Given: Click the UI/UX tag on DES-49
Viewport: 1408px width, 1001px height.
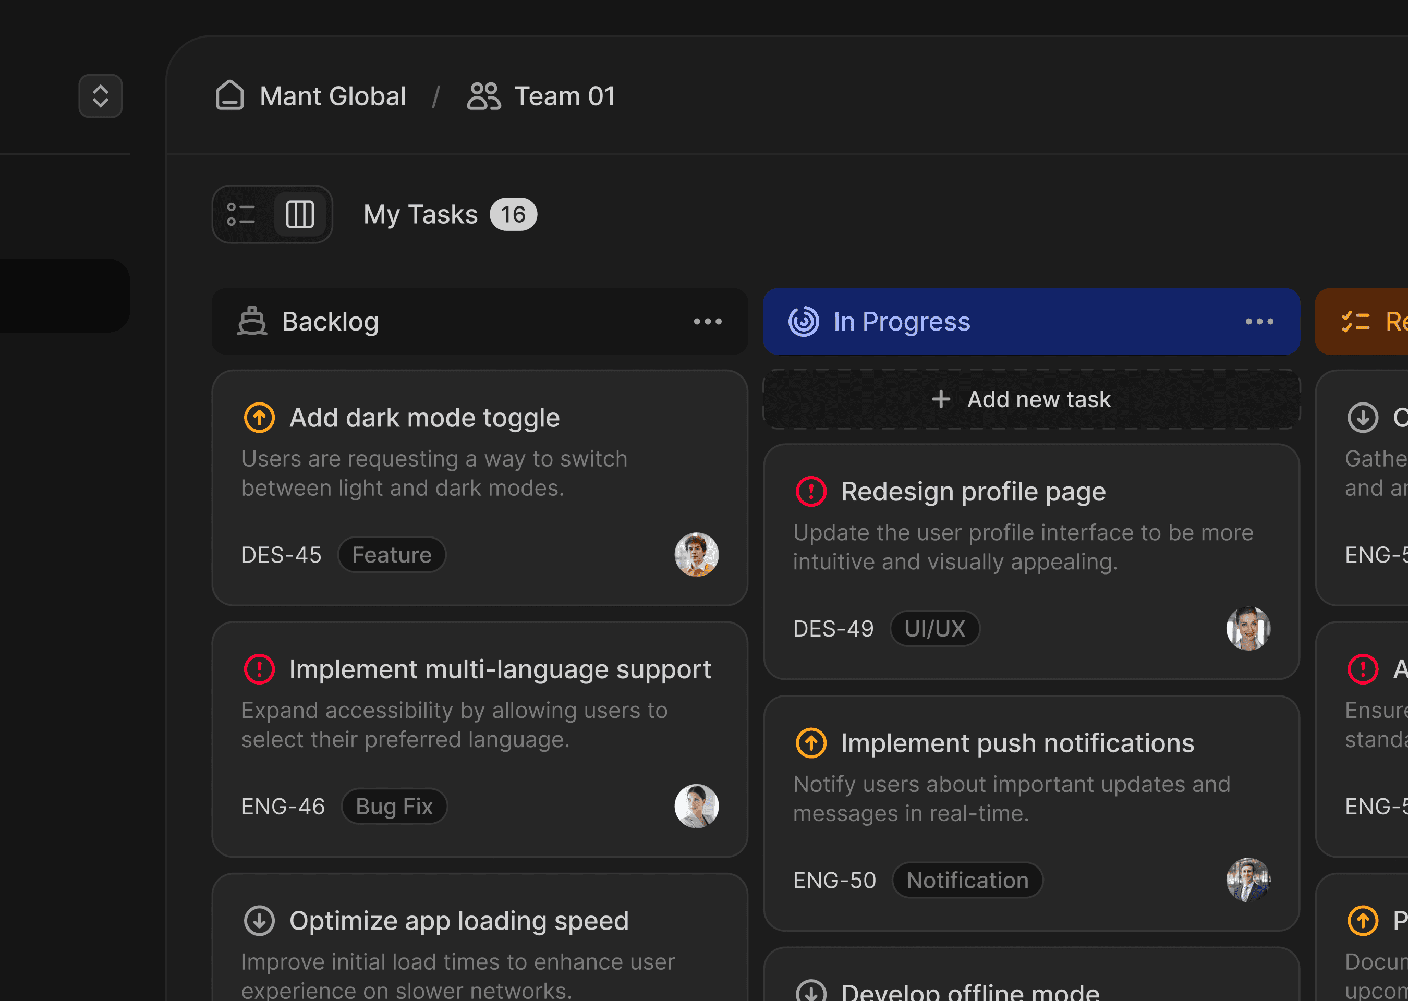Looking at the screenshot, I should pyautogui.click(x=934, y=629).
